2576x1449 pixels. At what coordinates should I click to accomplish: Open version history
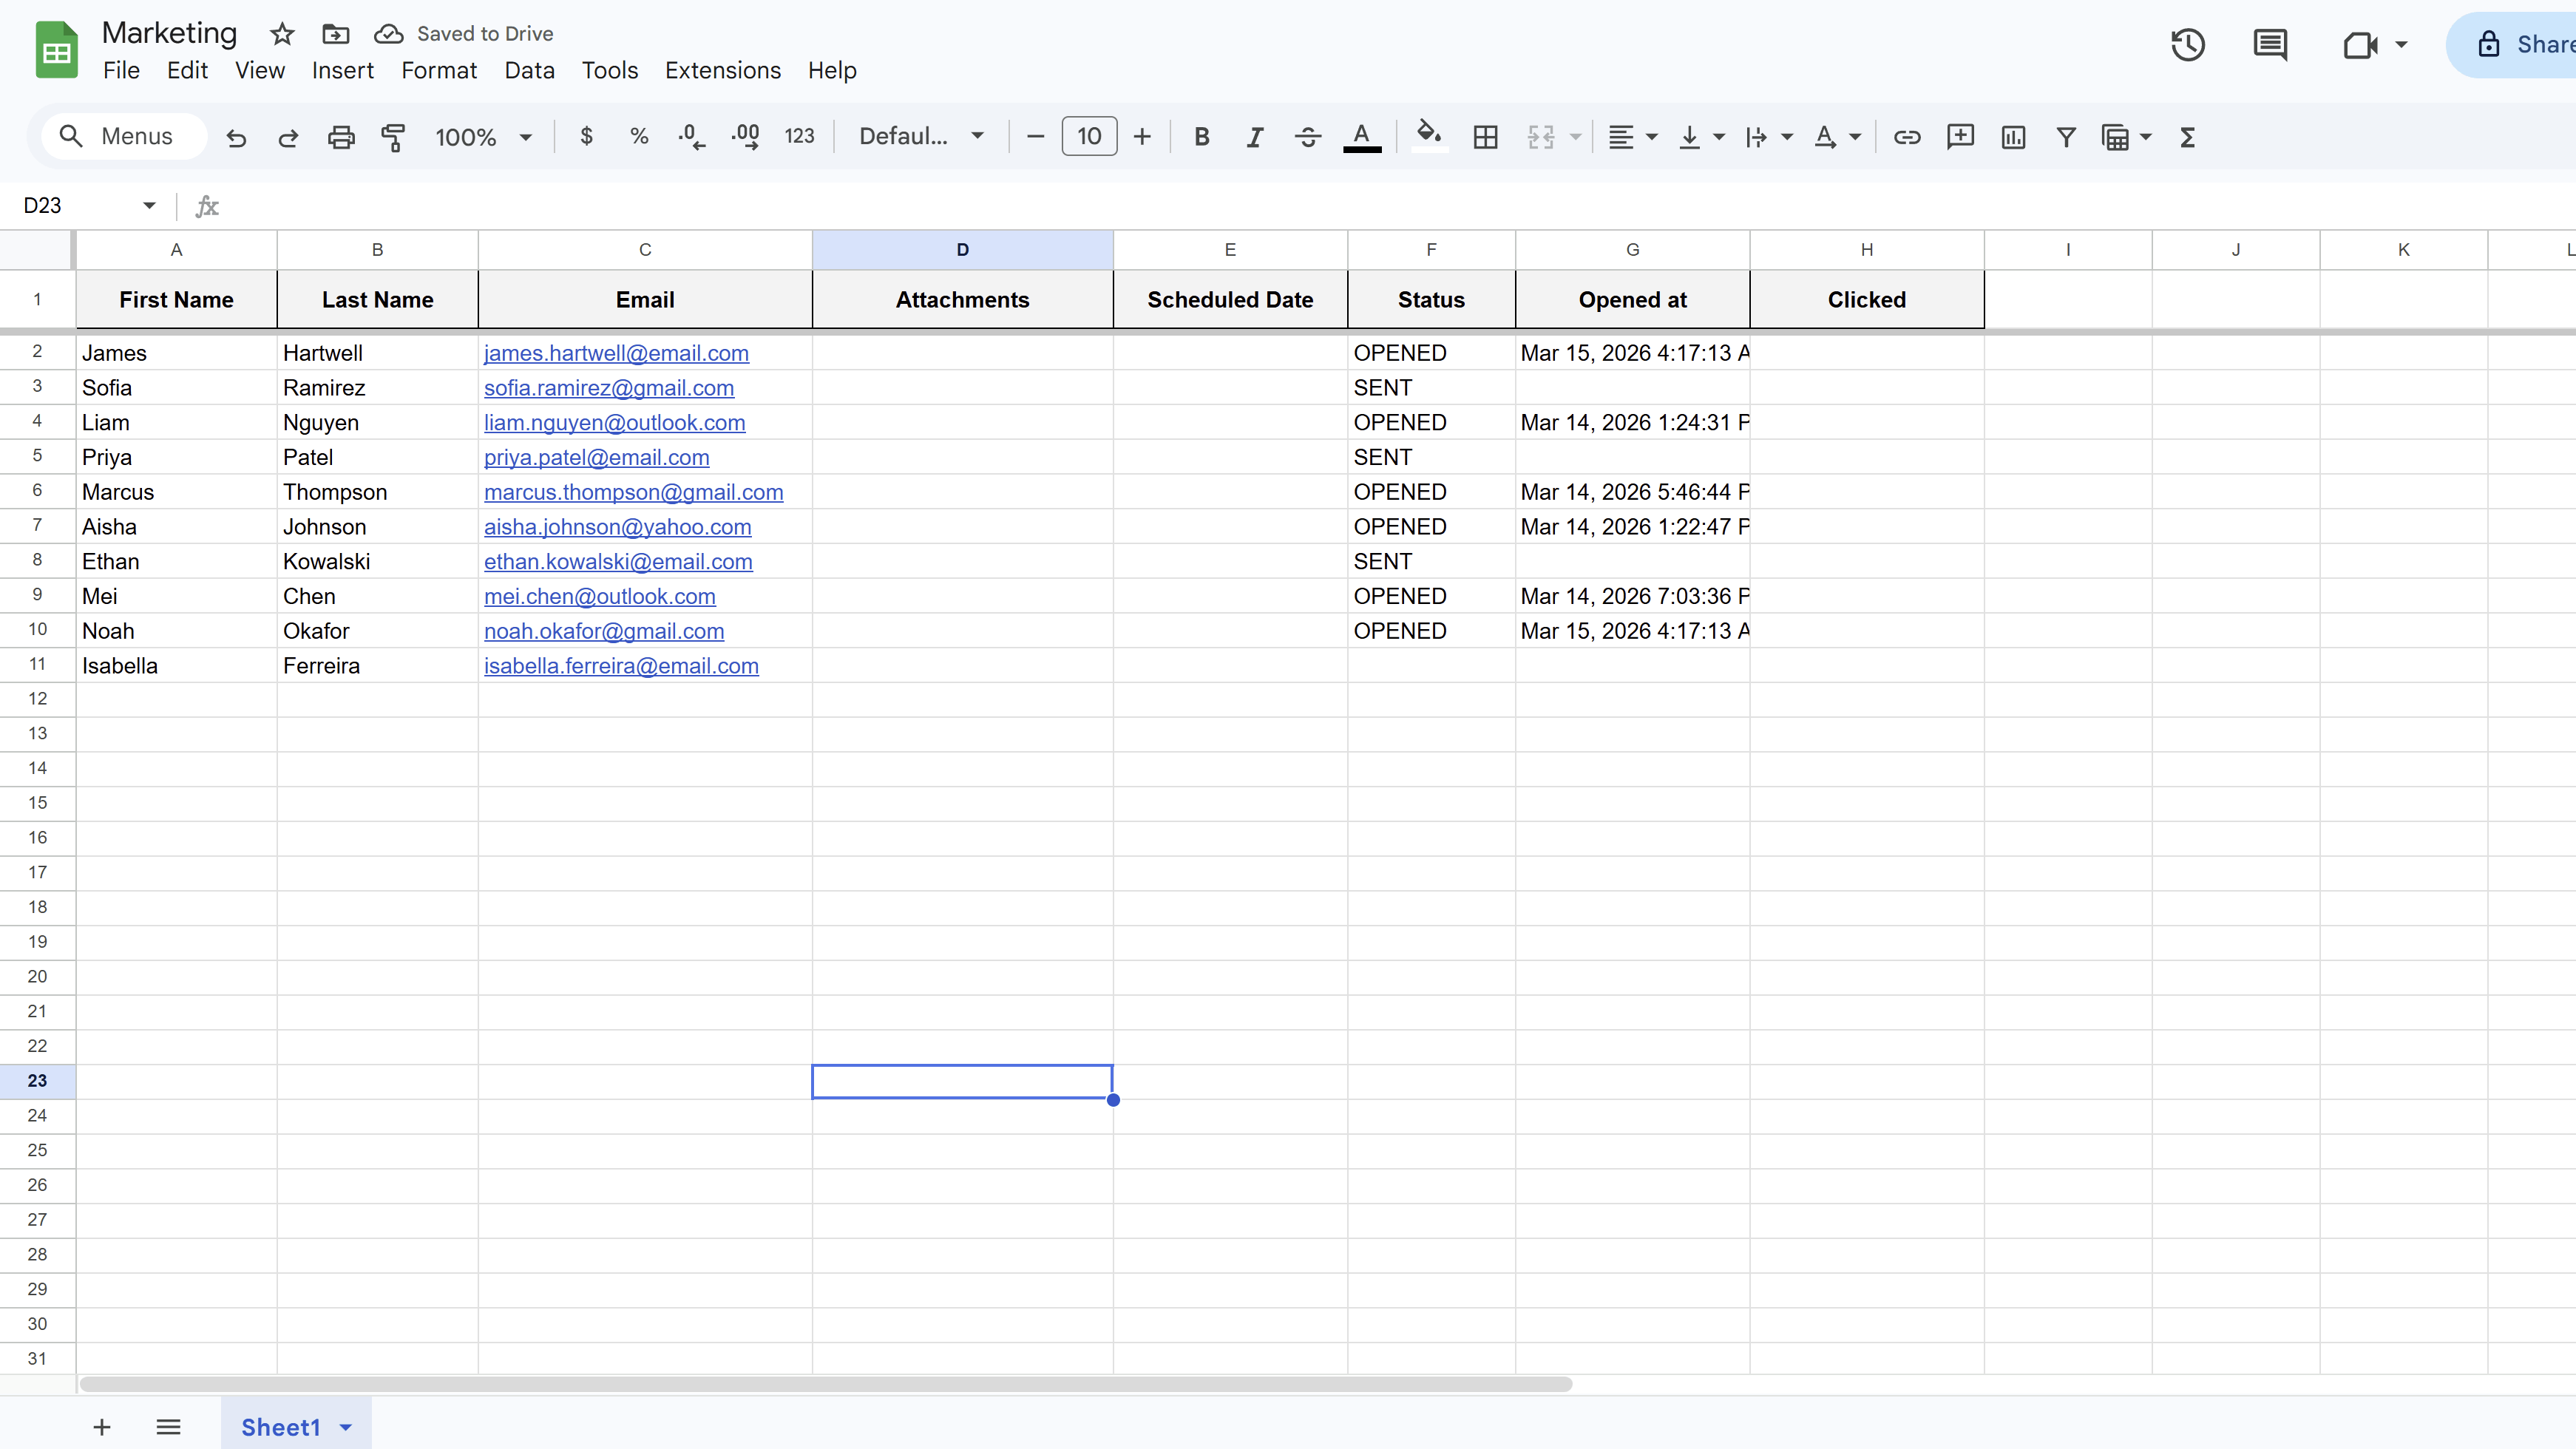pyautogui.click(x=2188, y=44)
